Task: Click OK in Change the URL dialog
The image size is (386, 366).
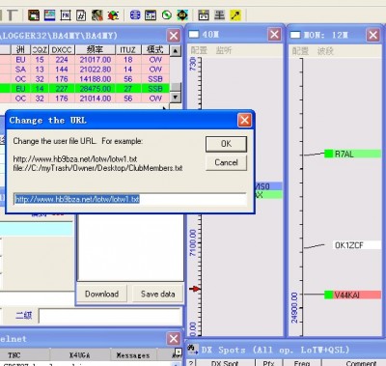Action: click(226, 144)
